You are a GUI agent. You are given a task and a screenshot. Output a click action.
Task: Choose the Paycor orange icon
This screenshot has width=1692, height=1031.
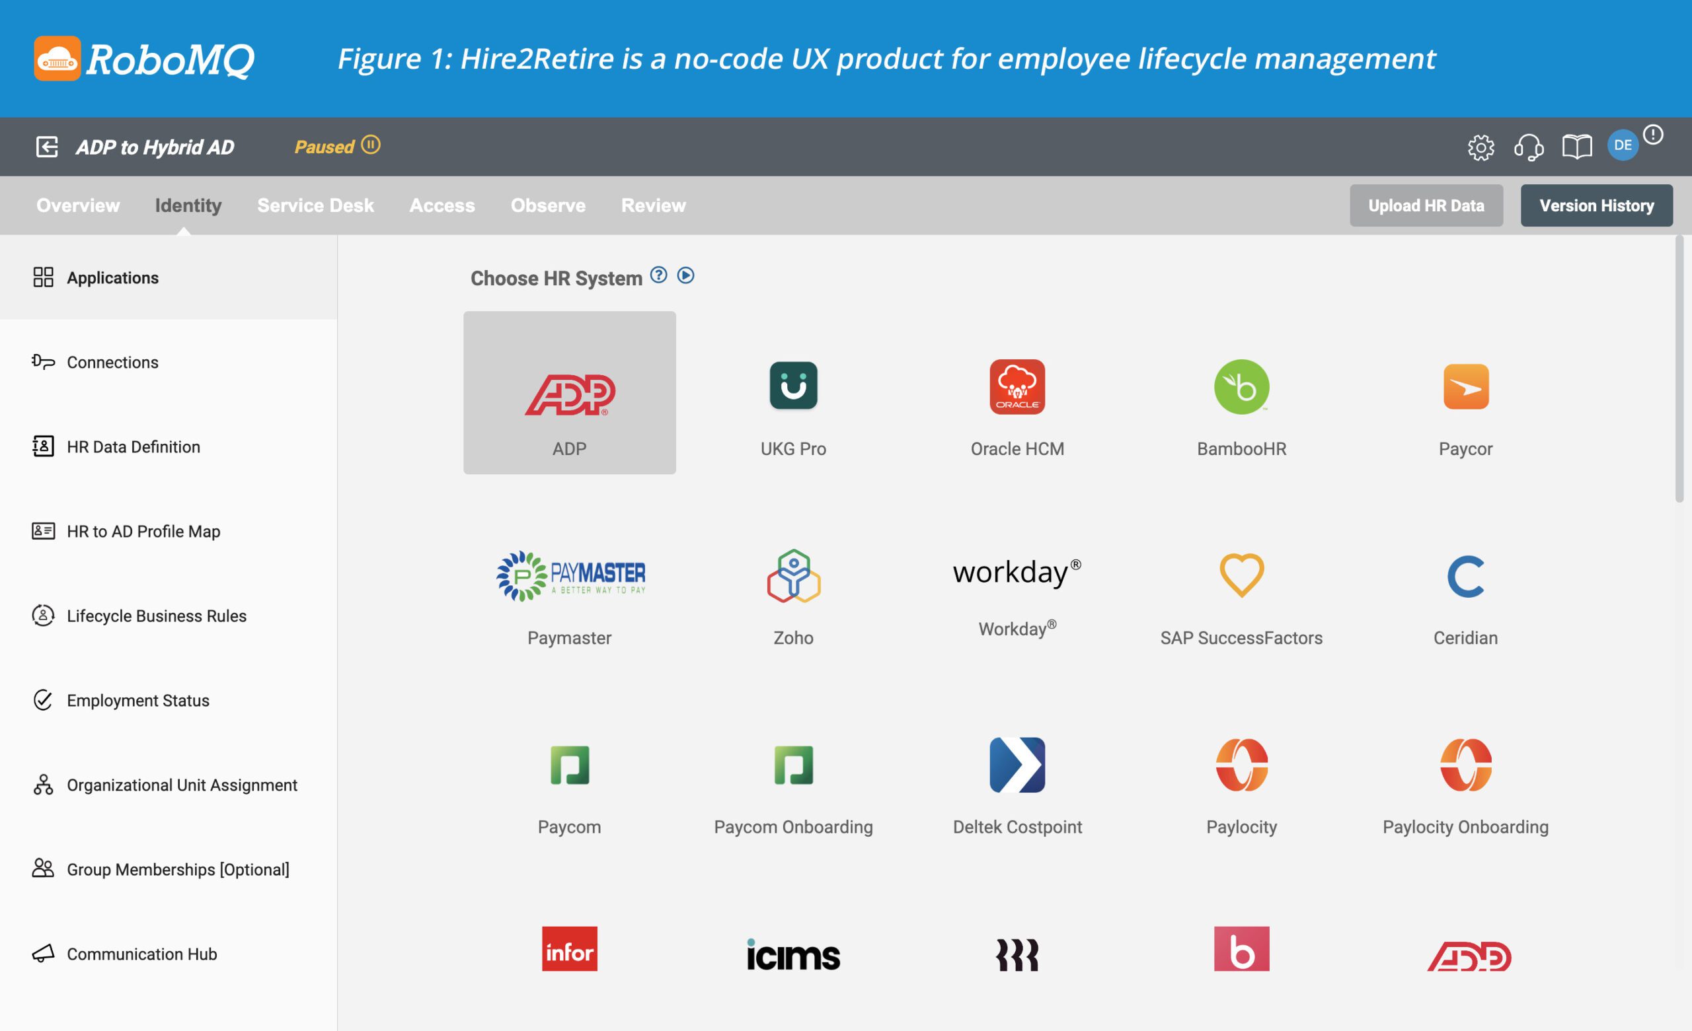coord(1466,386)
